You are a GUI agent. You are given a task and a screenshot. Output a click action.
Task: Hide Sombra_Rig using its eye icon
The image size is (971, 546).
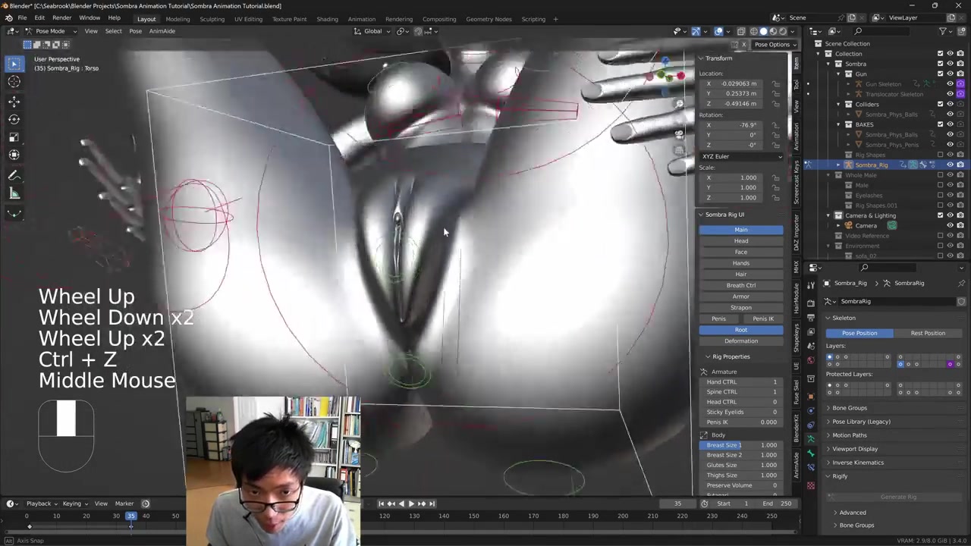coord(950,165)
